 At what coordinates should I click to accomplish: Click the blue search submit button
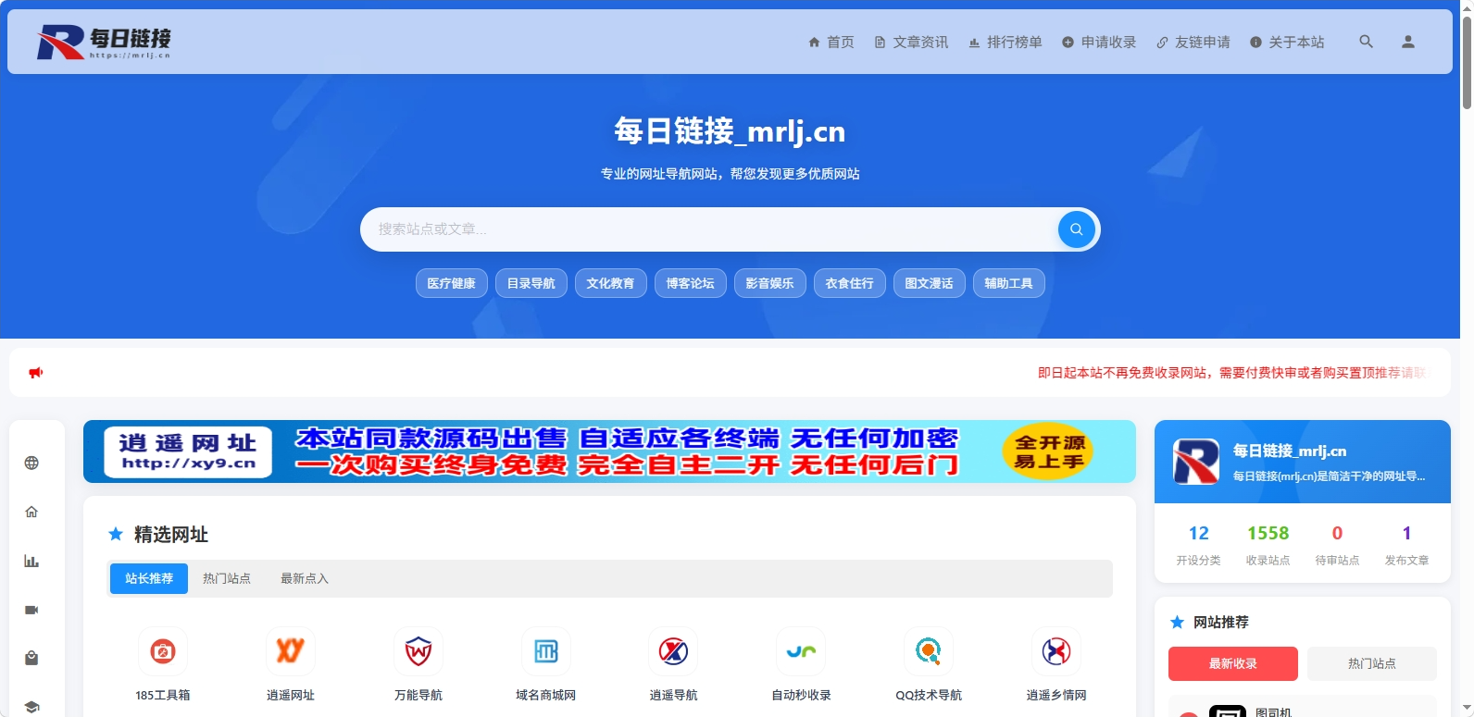pos(1076,229)
